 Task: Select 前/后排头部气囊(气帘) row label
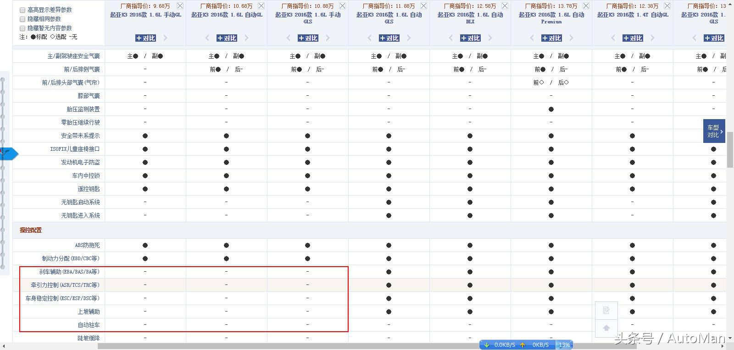point(71,82)
